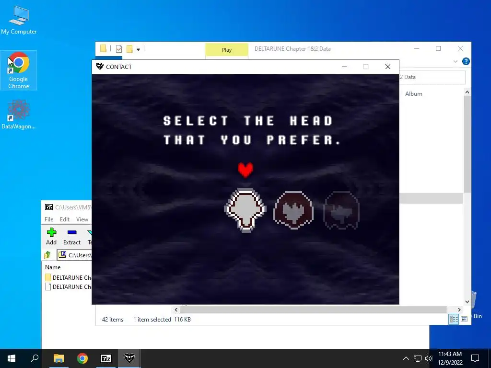Click the horizontal scrollbar left arrow in Explorer
491x368 pixels.
176,310
